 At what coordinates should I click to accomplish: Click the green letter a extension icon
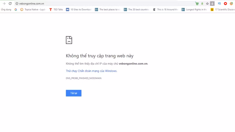click(x=202, y=3)
